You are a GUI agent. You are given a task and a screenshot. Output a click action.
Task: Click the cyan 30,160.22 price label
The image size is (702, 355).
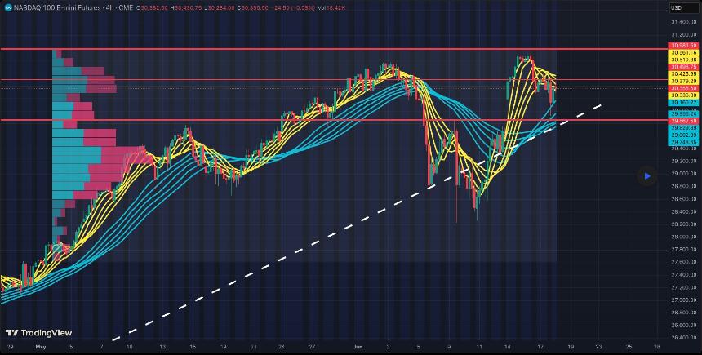(682, 103)
